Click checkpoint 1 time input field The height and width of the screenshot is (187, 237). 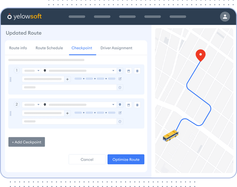coord(70,88)
